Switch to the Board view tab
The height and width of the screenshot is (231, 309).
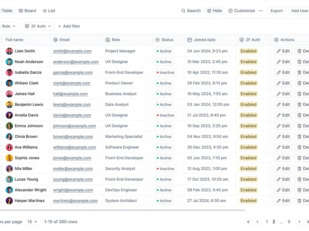[x=28, y=11]
